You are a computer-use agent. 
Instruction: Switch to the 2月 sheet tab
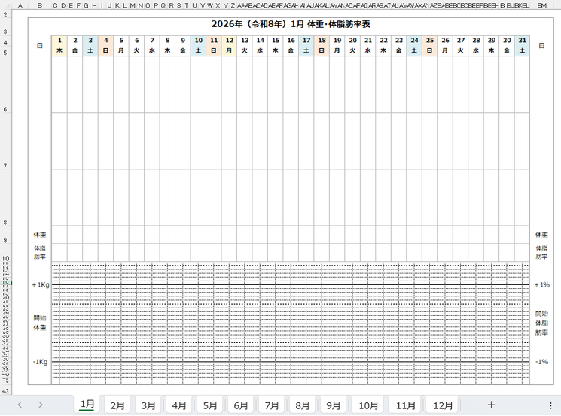pos(118,405)
